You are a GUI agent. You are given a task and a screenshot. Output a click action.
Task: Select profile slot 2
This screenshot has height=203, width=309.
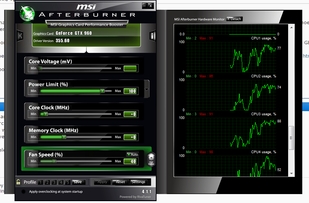(47, 182)
